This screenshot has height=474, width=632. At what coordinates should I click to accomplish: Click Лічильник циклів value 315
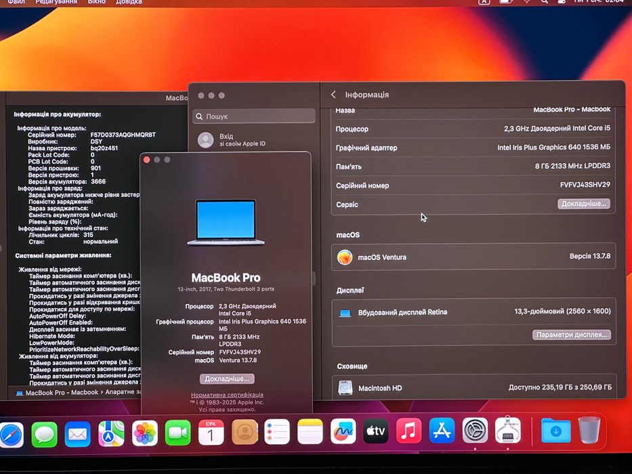tap(88, 234)
